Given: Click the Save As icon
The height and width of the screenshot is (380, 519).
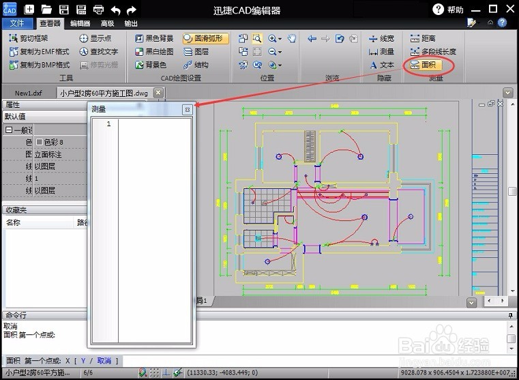Looking at the screenshot, I should tap(81, 10).
